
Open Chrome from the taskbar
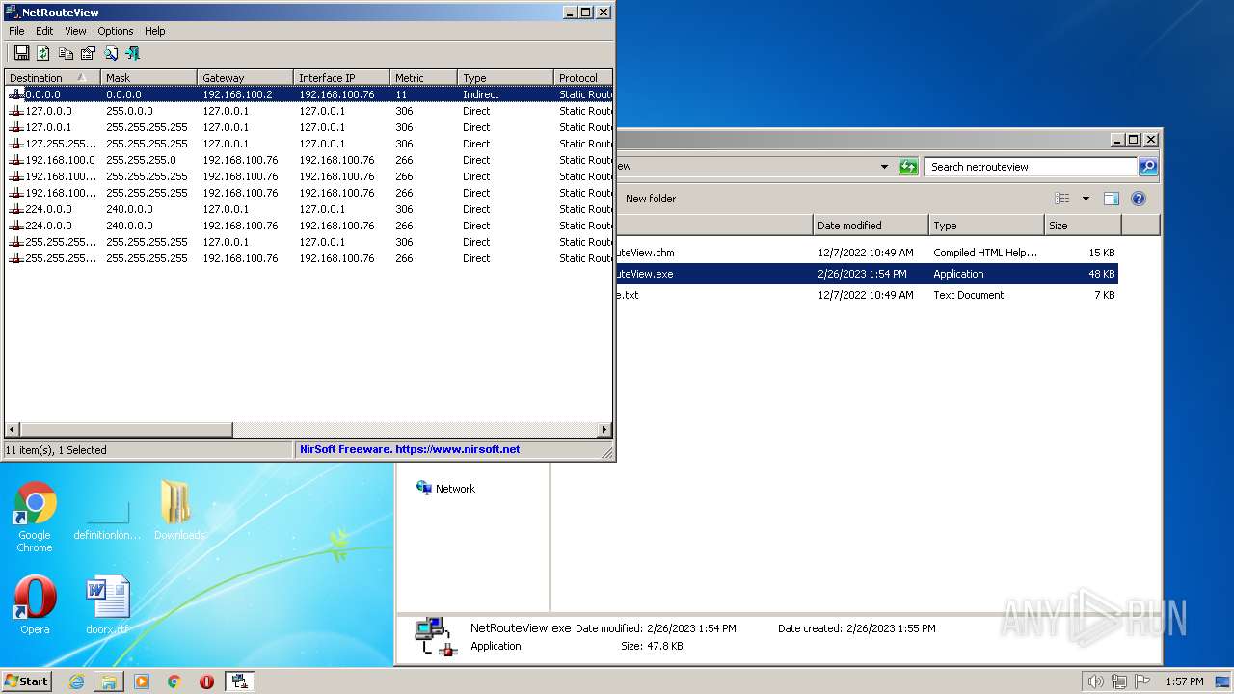pyautogui.click(x=174, y=681)
